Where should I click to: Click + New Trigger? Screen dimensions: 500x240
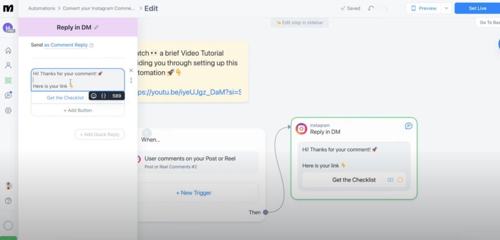tap(193, 193)
